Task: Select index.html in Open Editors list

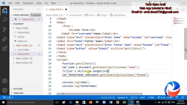Action: point(26,19)
